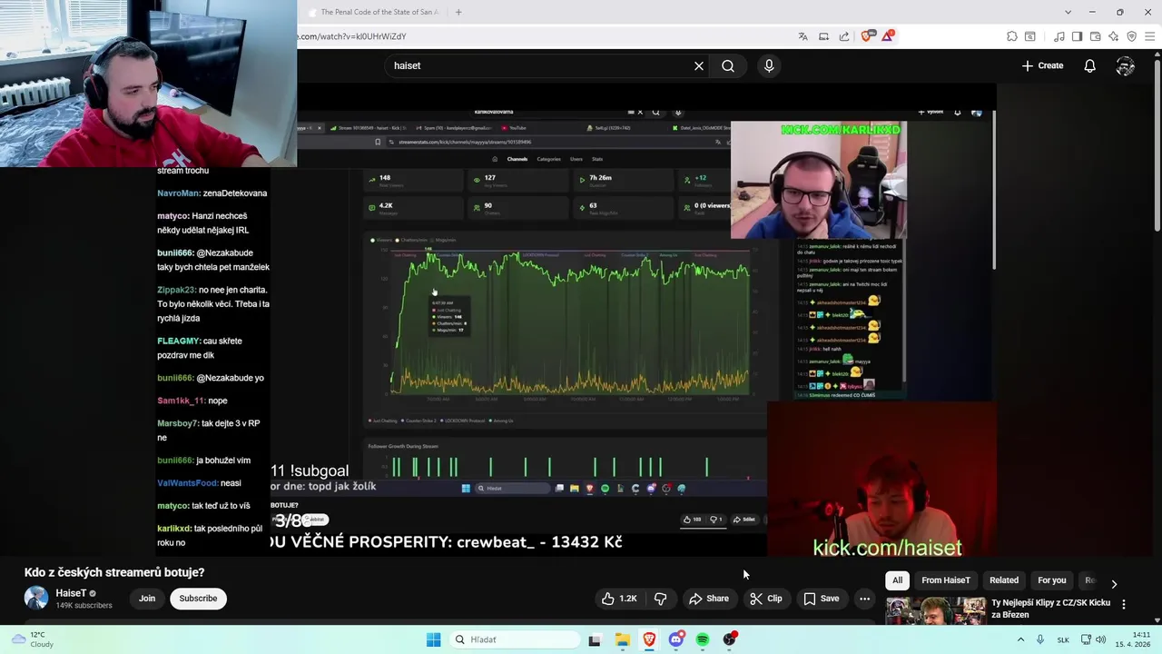Open the HaiseT channel avatar
The image size is (1162, 654).
[x=36, y=598]
